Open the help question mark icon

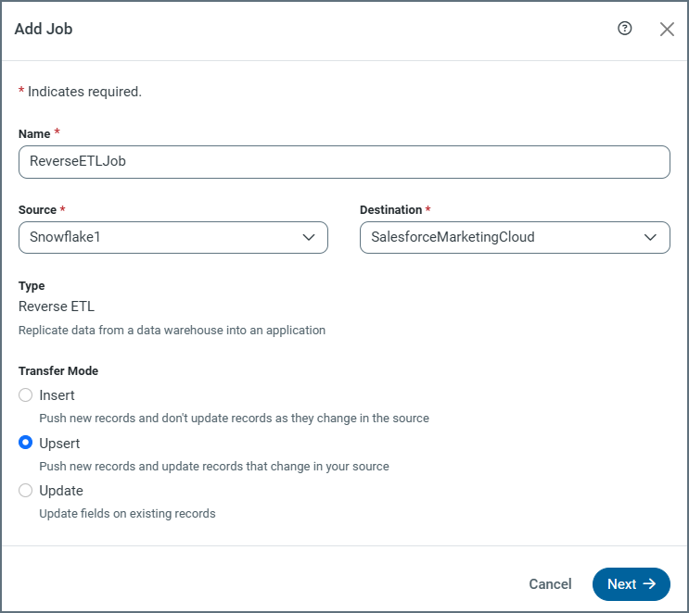[625, 29]
